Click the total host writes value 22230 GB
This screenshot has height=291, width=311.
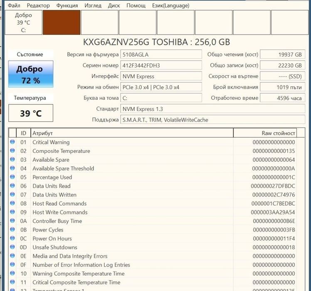pos(282,65)
